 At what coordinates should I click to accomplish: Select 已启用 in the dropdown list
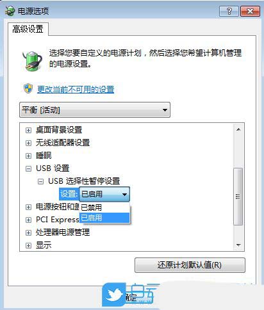[x=104, y=218]
